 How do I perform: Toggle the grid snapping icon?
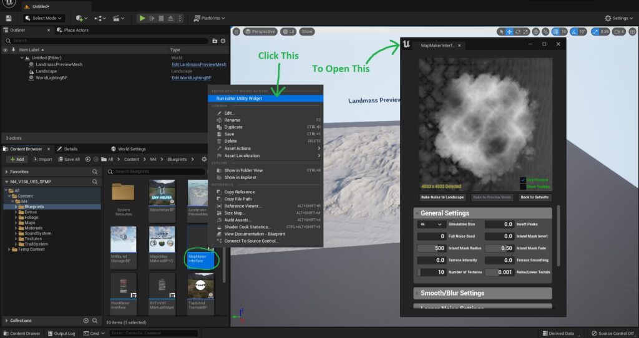555,31
